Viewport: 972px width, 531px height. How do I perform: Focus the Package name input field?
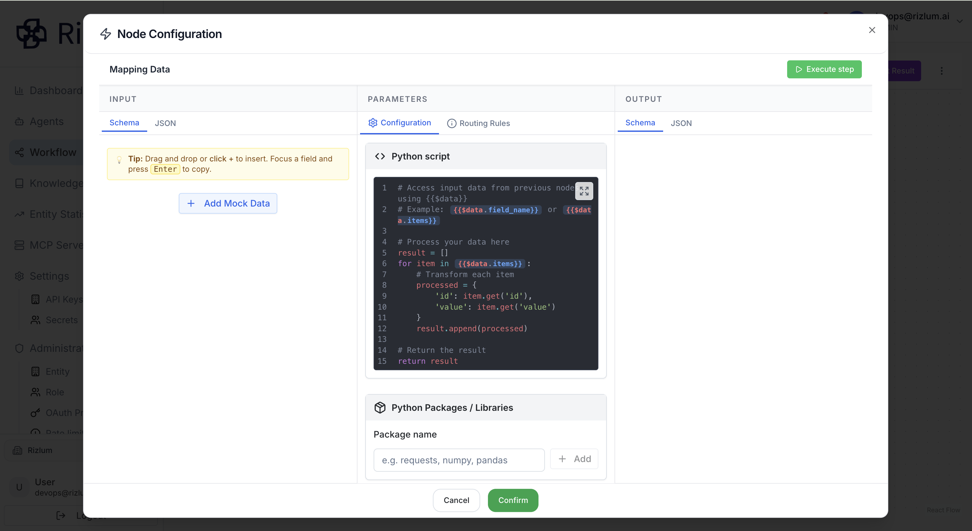click(x=459, y=460)
